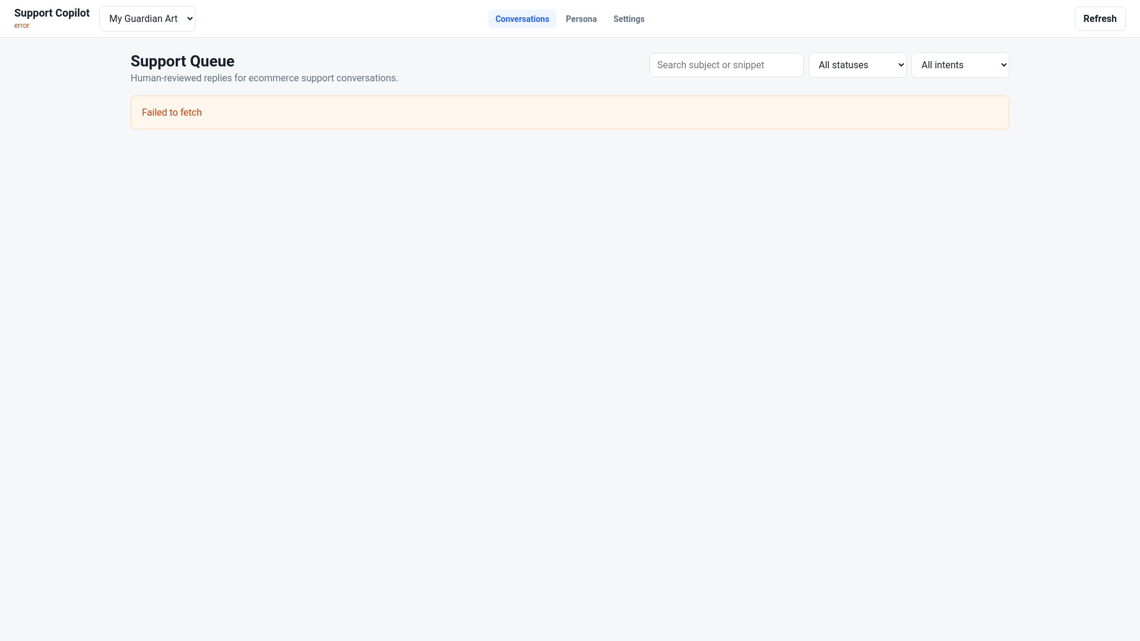The image size is (1140, 641).
Task: Focus the Search subject or snippet field
Action: 726,65
